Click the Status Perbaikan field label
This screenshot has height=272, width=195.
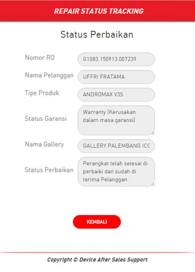[49, 170]
